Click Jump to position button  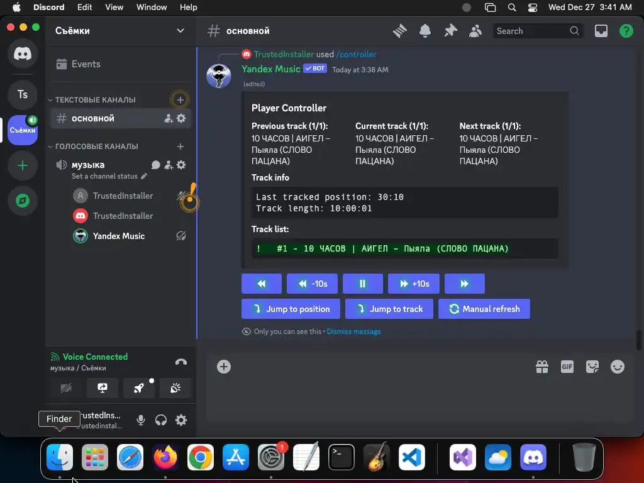tap(291, 309)
